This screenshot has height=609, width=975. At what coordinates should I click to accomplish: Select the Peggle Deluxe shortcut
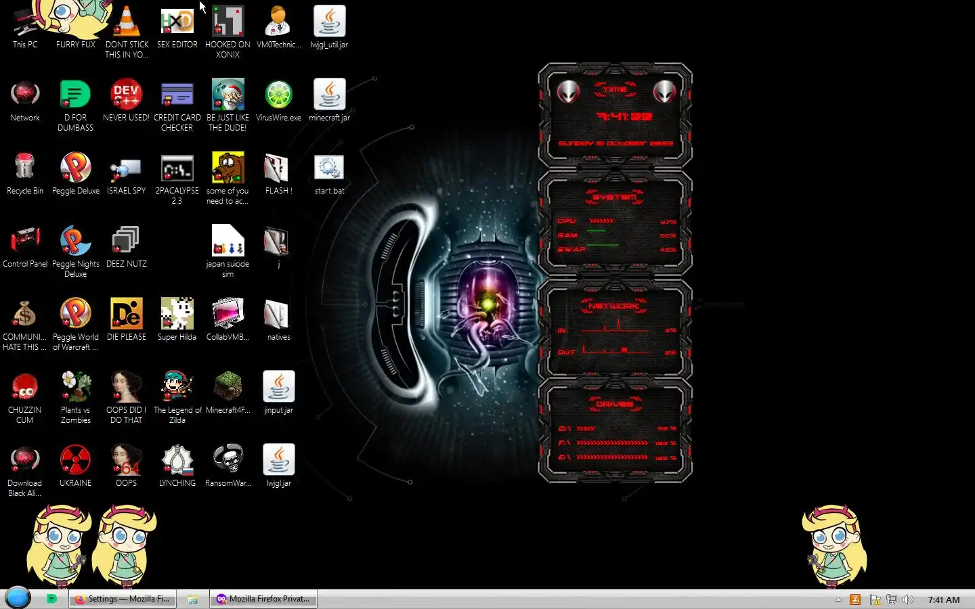pos(76,173)
